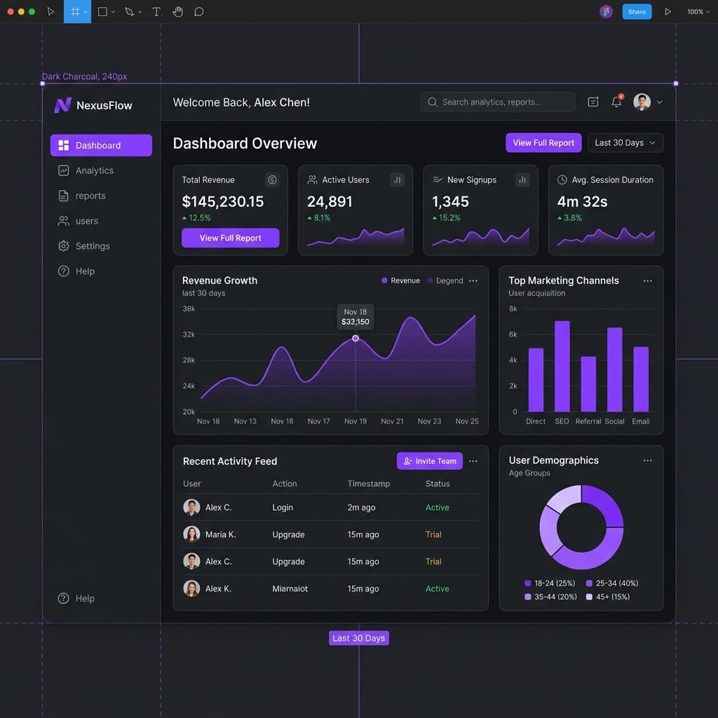The image size is (718, 718).
Task: Click the 25-34 (40%) legend swatch
Action: (589, 583)
